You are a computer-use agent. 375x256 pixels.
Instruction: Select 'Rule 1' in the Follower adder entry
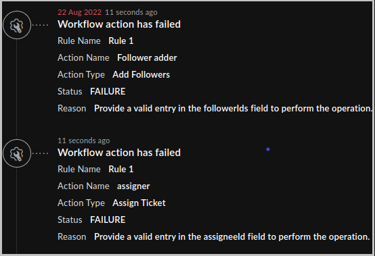coord(121,41)
